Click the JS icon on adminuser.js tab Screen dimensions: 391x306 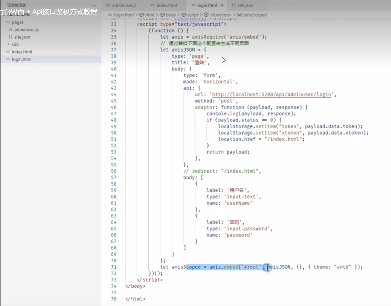[108, 5]
